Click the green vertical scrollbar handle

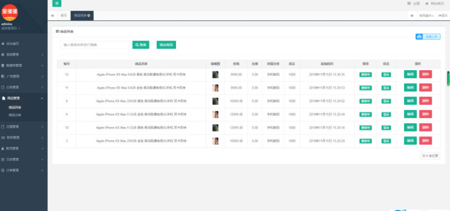[448, 78]
